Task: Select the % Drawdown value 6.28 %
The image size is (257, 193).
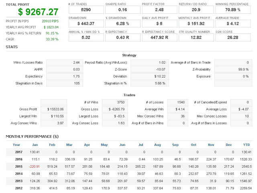Action: tap(123, 24)
